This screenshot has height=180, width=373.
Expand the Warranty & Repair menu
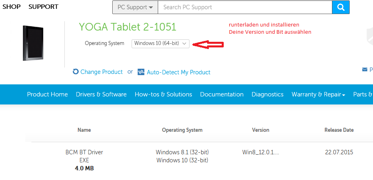tap(318, 94)
